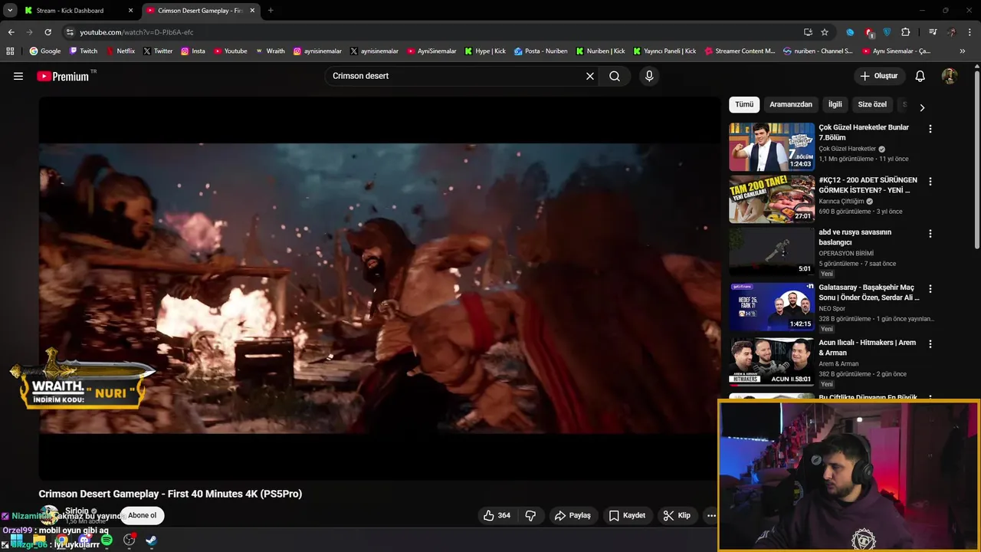Open the Hype | Kick bookmark

(484, 51)
